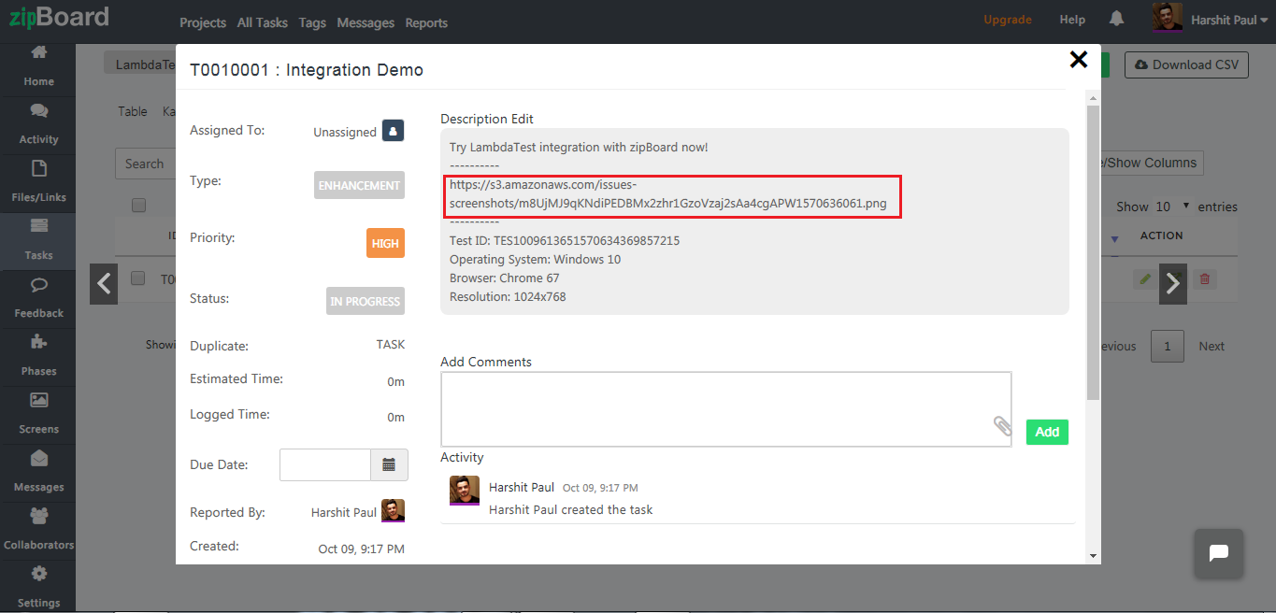The width and height of the screenshot is (1276, 613).
Task: Open the chat widget bubble
Action: point(1218,553)
